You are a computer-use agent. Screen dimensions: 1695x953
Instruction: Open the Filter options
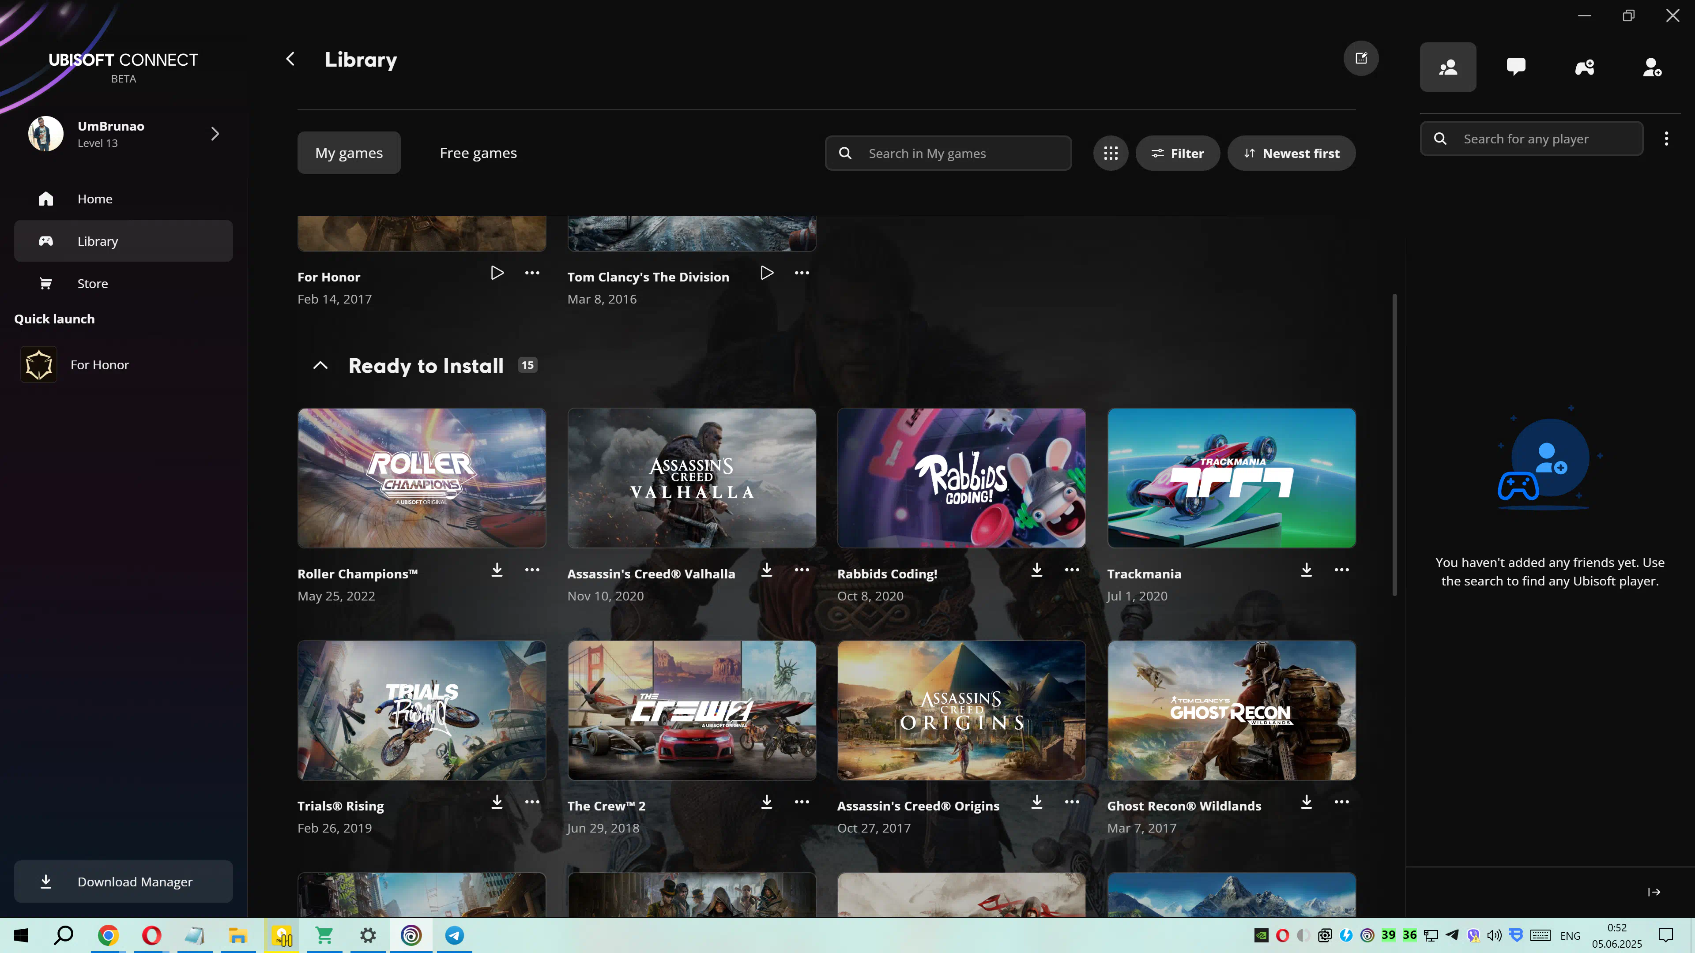click(1177, 153)
